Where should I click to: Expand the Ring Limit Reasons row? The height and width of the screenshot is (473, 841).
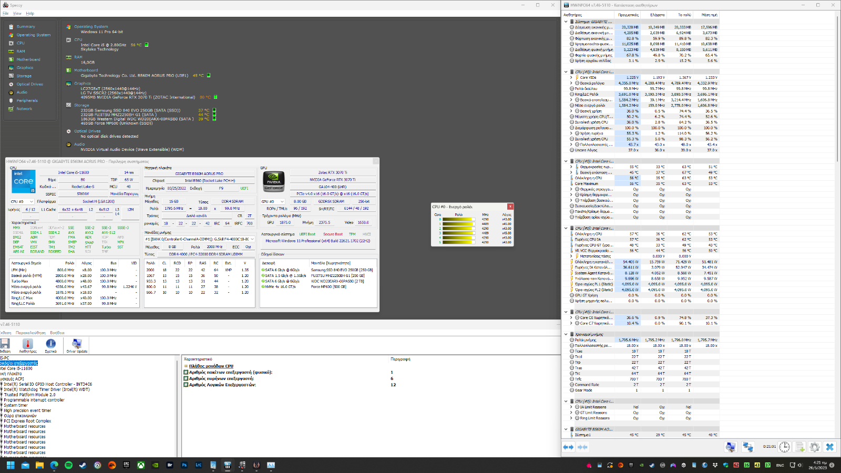571,418
